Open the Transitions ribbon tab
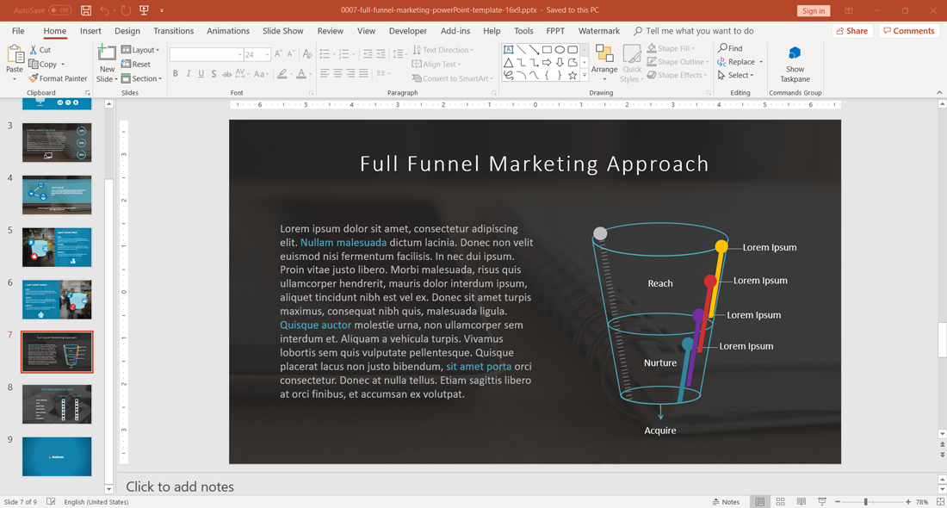 click(x=173, y=31)
